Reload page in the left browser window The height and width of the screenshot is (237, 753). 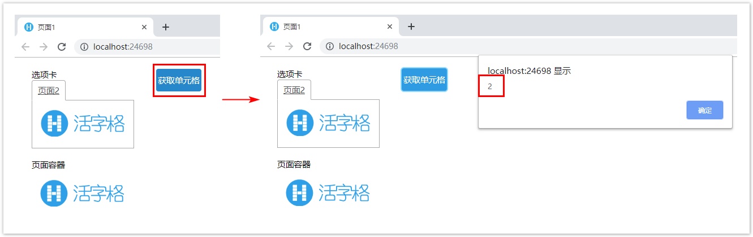[x=62, y=47]
